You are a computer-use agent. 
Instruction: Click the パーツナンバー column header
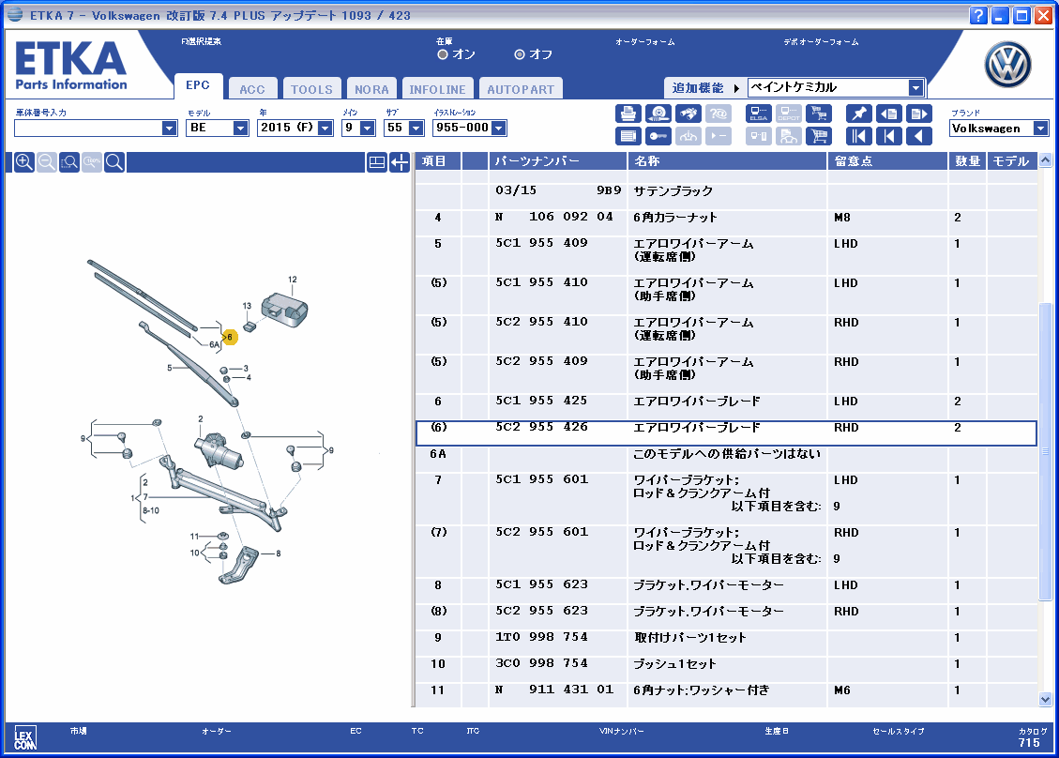(558, 161)
